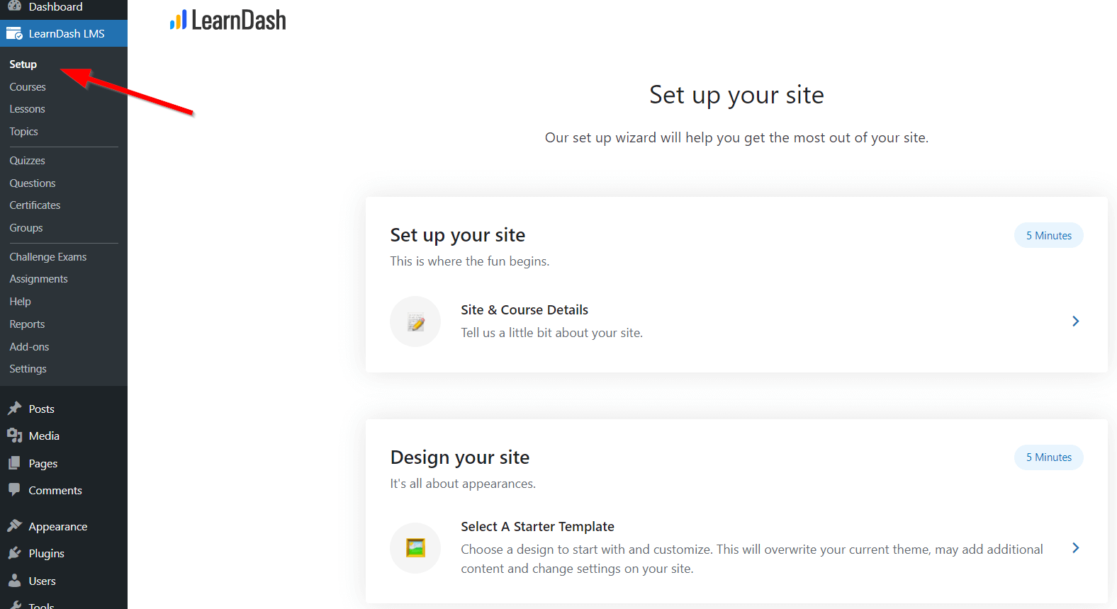Click 'Tell us a little bit about your site.' text
Image resolution: width=1117 pixels, height=609 pixels.
[551, 333]
